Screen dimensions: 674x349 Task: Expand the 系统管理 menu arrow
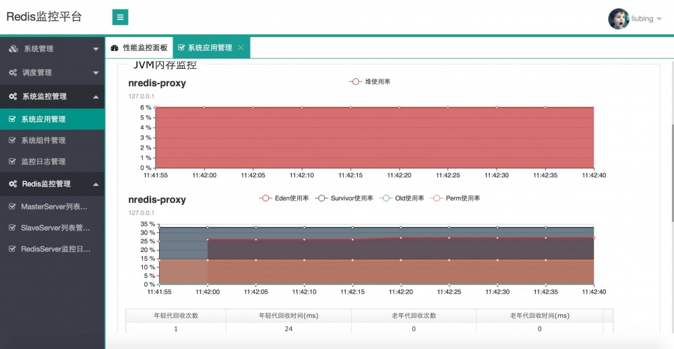pos(96,49)
